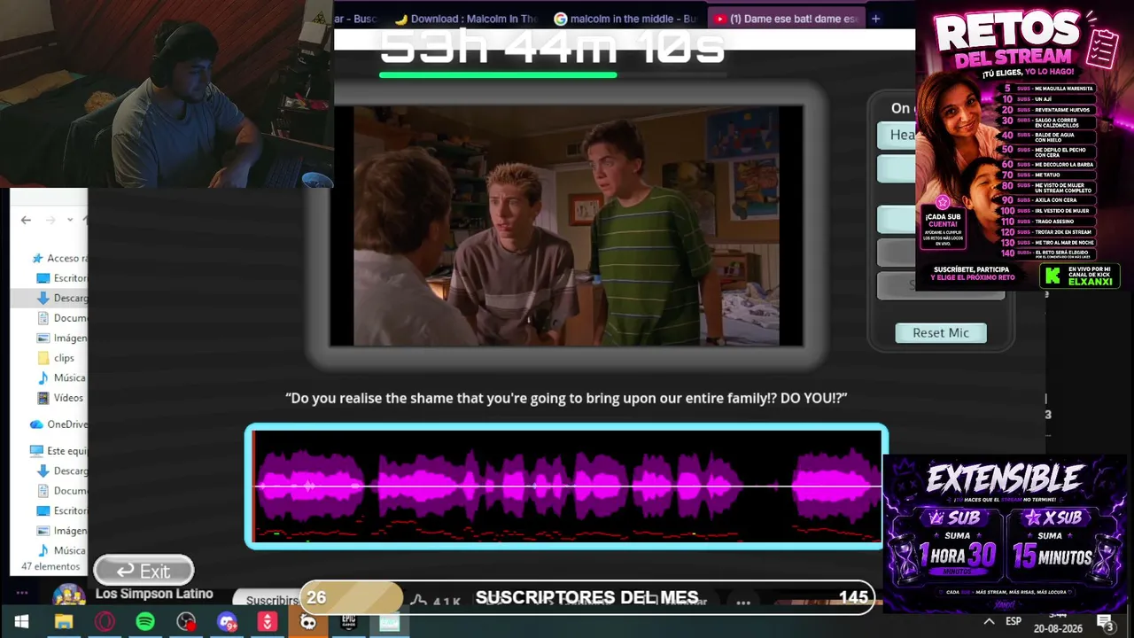Open Imágenes under Este equipo

62,531
